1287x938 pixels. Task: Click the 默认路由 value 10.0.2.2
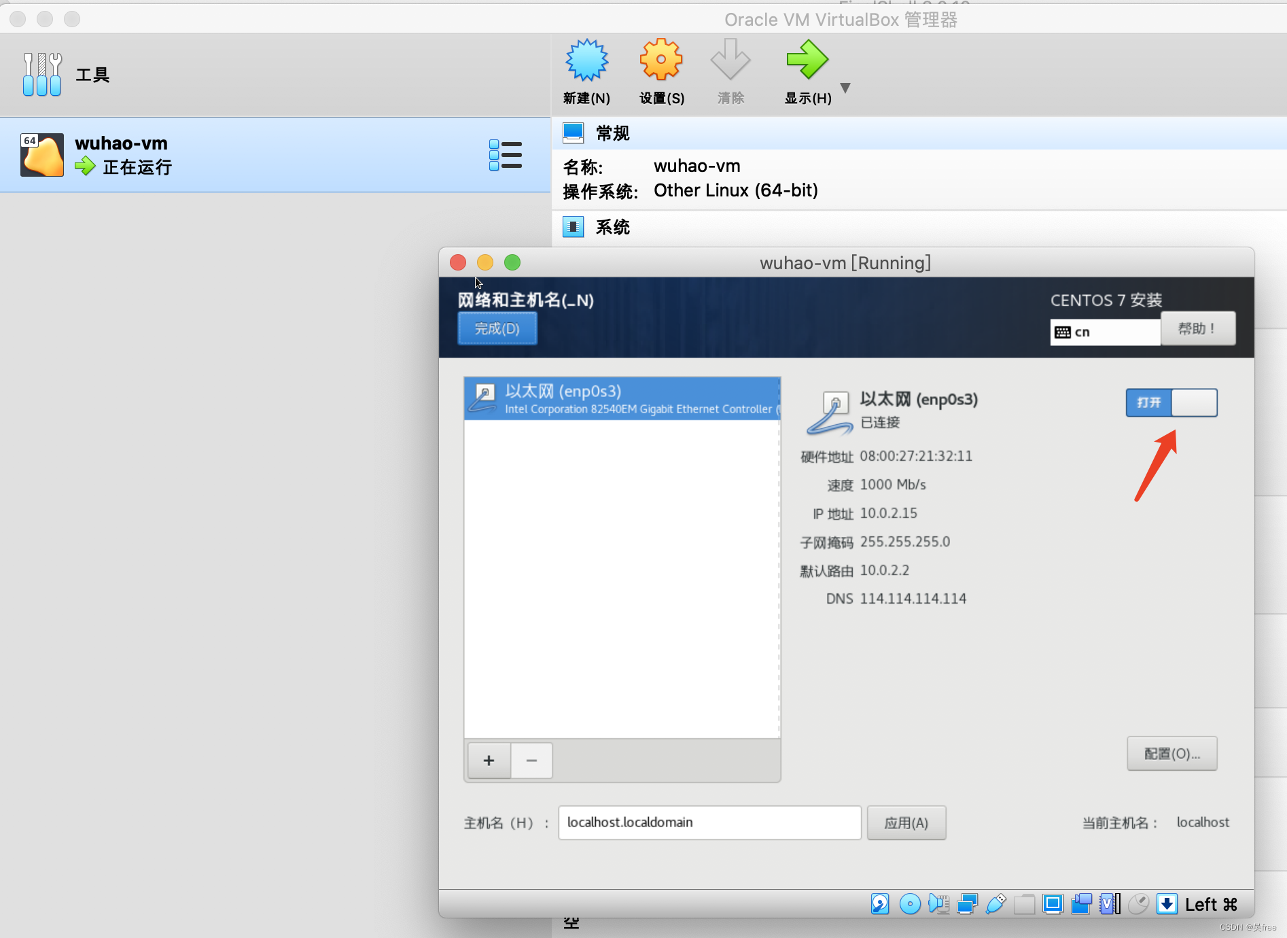(885, 570)
